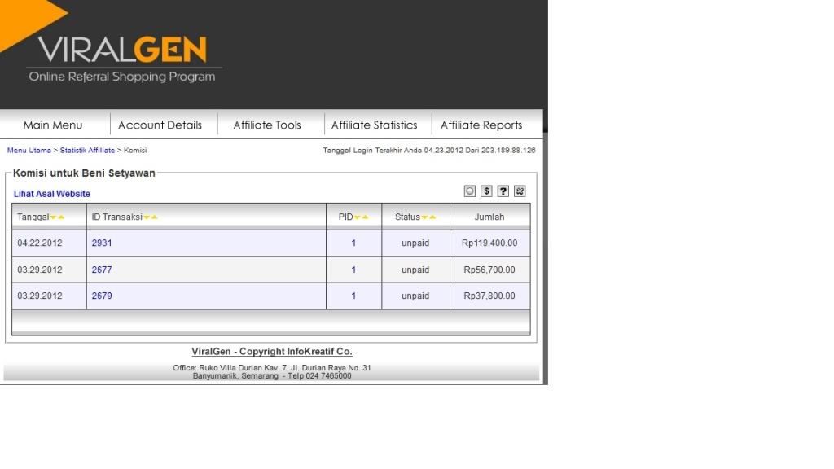Click amount Rp56,700.00
Viewport: 834px width, 469px height.
(489, 270)
